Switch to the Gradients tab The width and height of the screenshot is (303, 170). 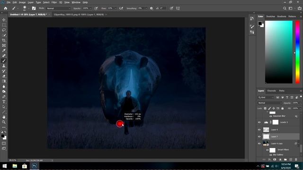point(282,17)
